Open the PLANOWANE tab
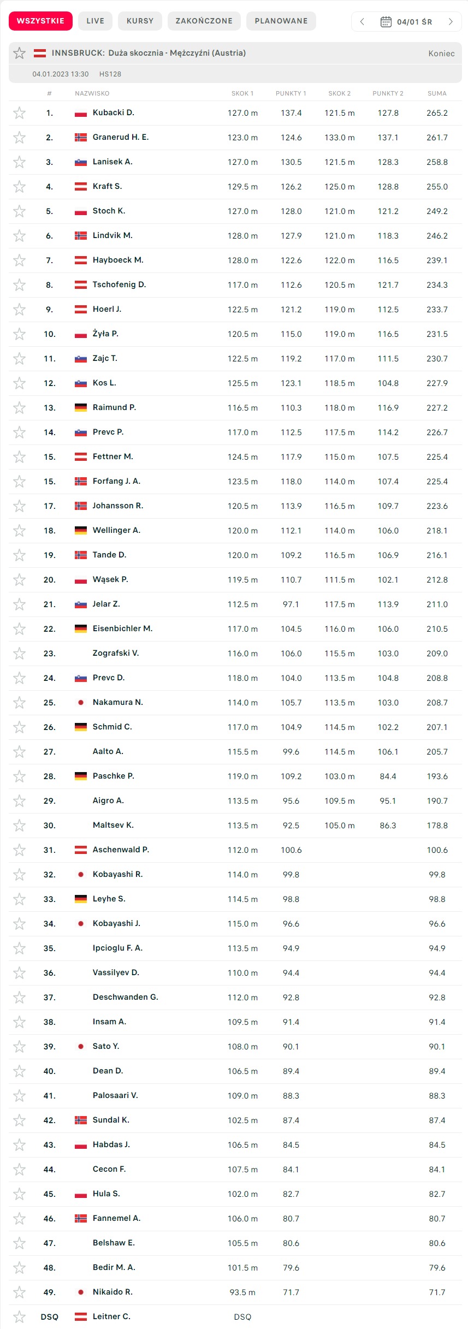Image resolution: width=468 pixels, height=1329 pixels. tap(281, 21)
